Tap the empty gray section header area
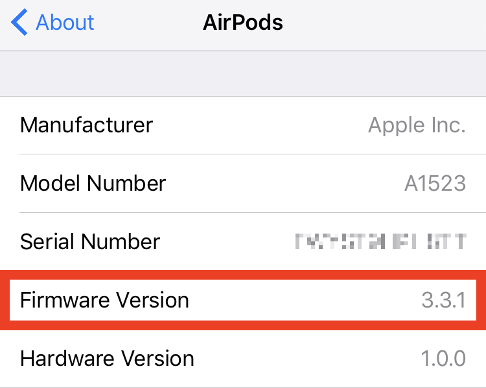This screenshot has height=388, width=486. pyautogui.click(x=243, y=73)
